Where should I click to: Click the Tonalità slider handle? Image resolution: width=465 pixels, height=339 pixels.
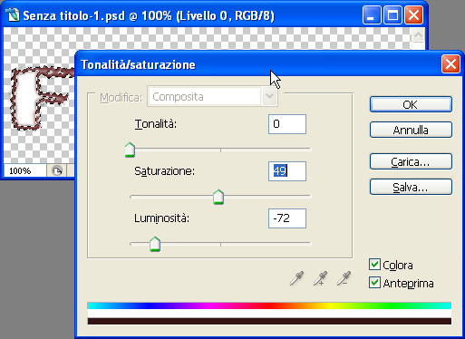(130, 150)
